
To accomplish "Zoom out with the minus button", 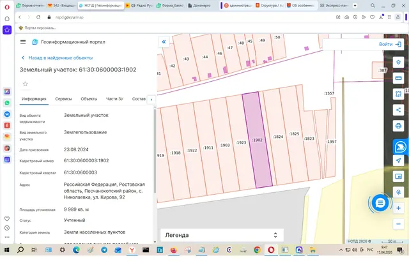I will pos(398,224).
